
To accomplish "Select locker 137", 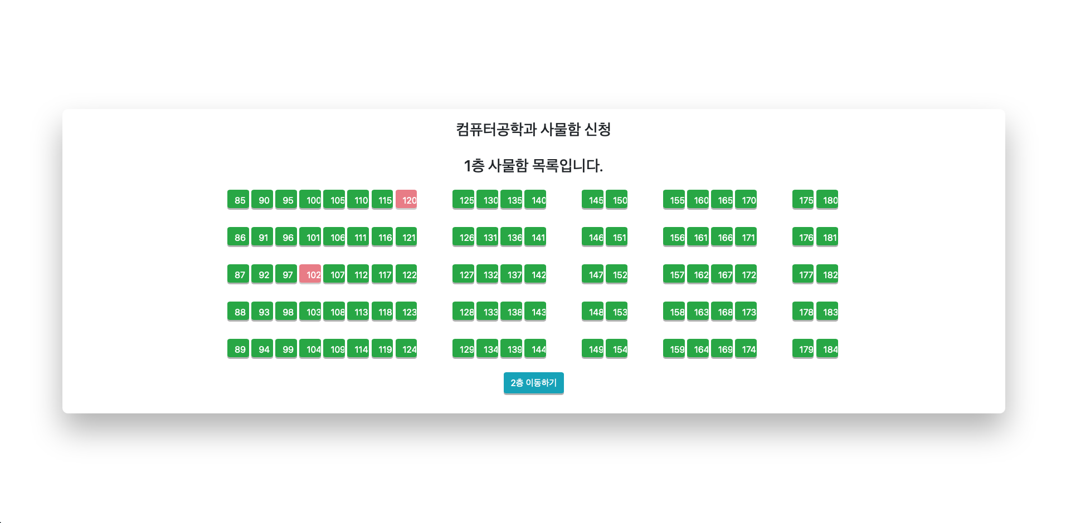I will click(x=511, y=274).
